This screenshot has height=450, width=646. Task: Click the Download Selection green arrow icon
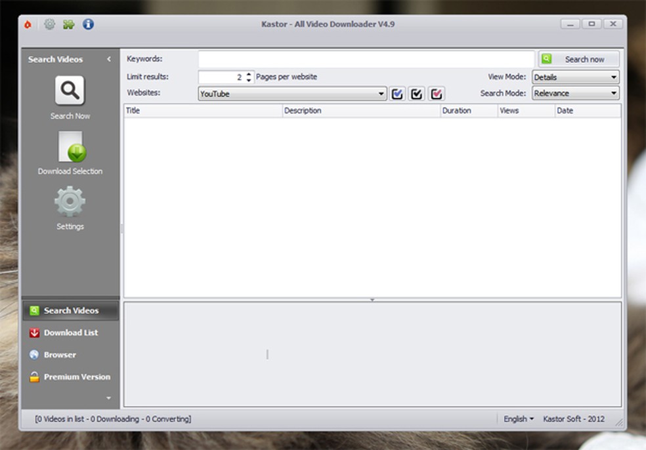[72, 147]
